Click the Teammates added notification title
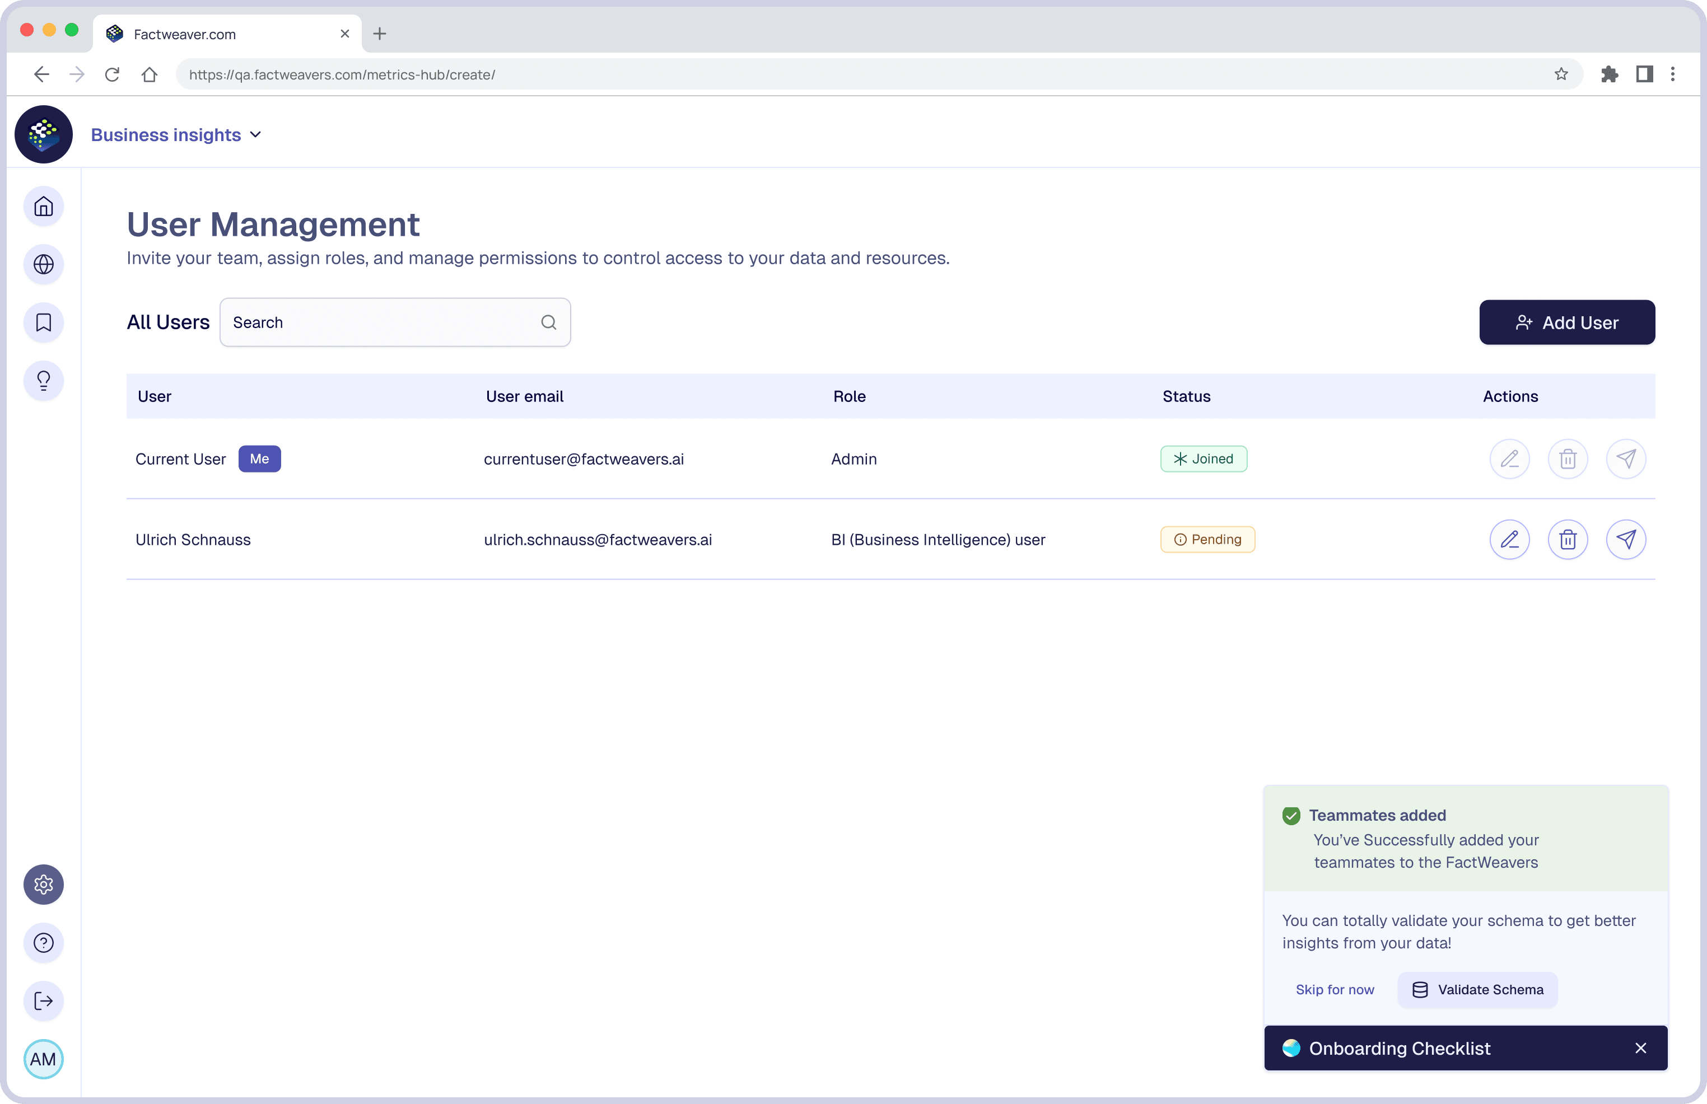Screen dimensions: 1707x1104 coord(1377,815)
